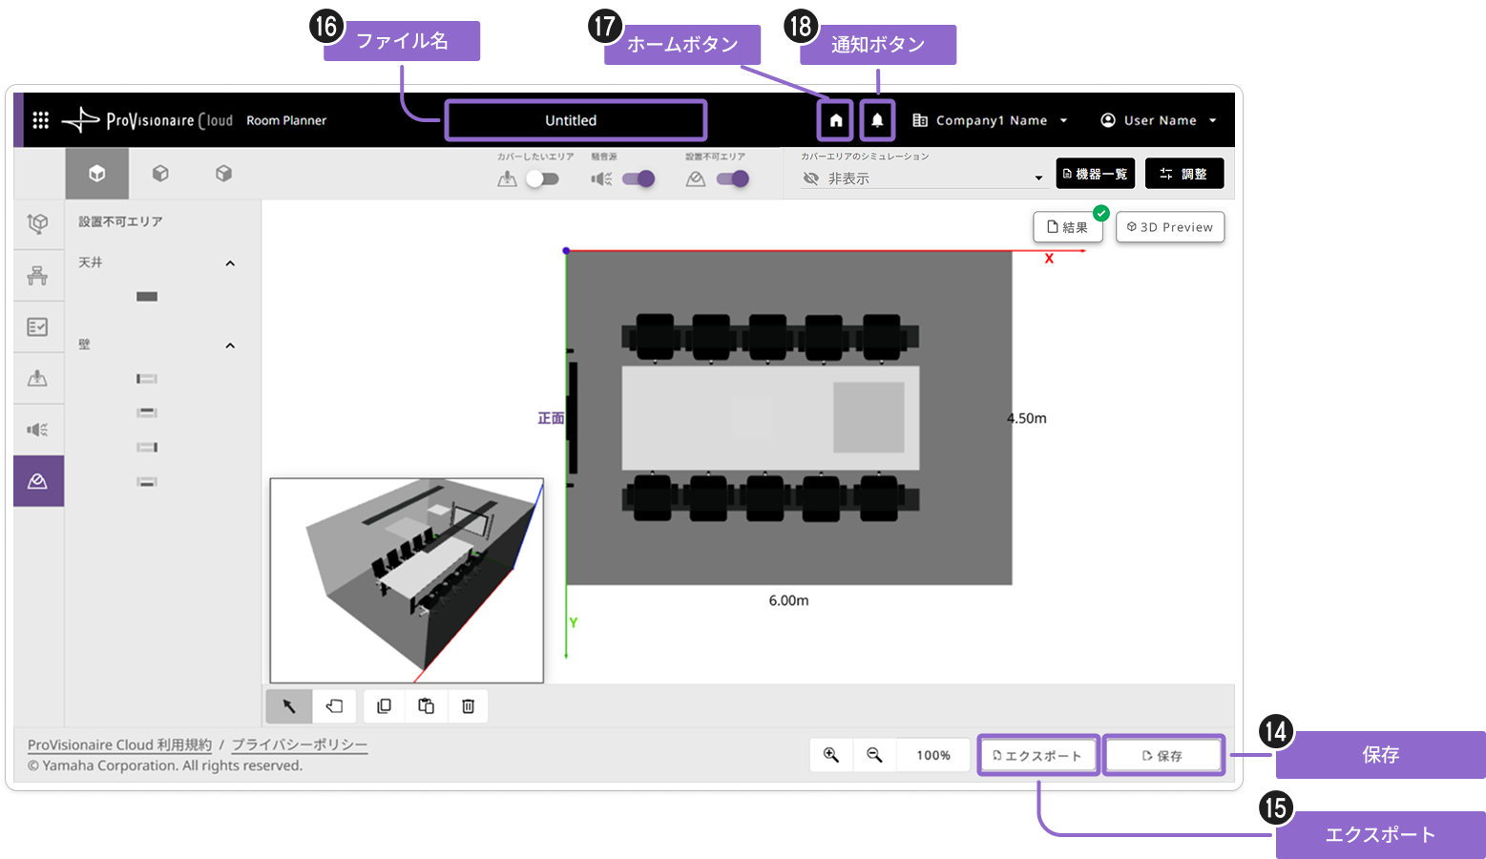This screenshot has height=859, width=1486.
Task: Edit the Untitled file name field
Action: (x=576, y=120)
